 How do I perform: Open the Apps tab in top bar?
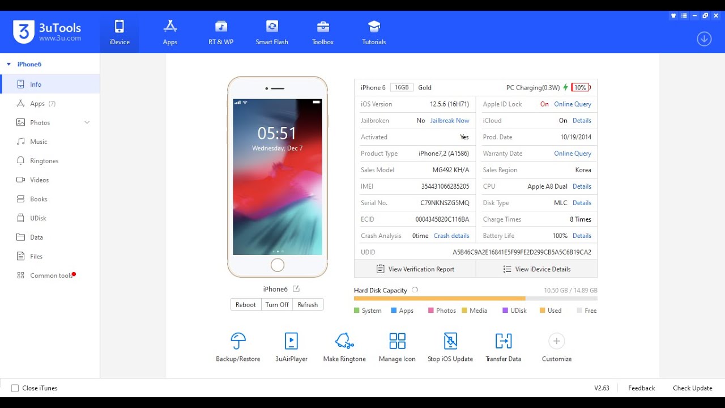170,33
